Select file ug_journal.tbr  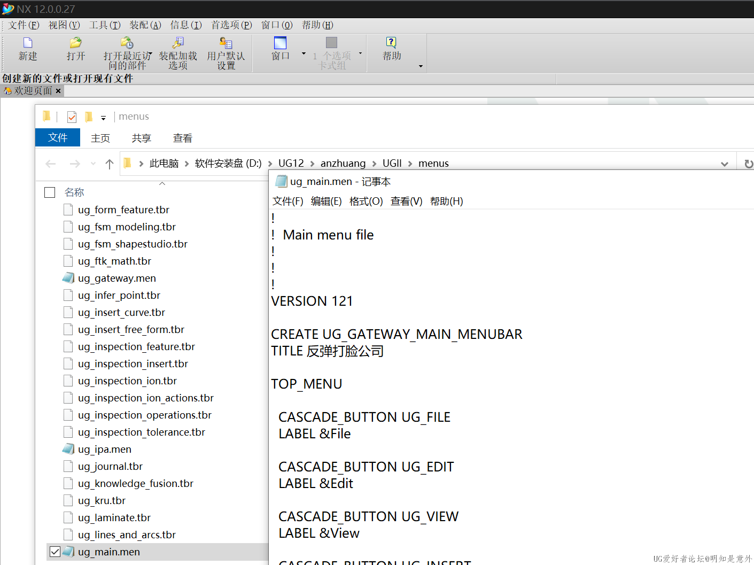tap(110, 466)
